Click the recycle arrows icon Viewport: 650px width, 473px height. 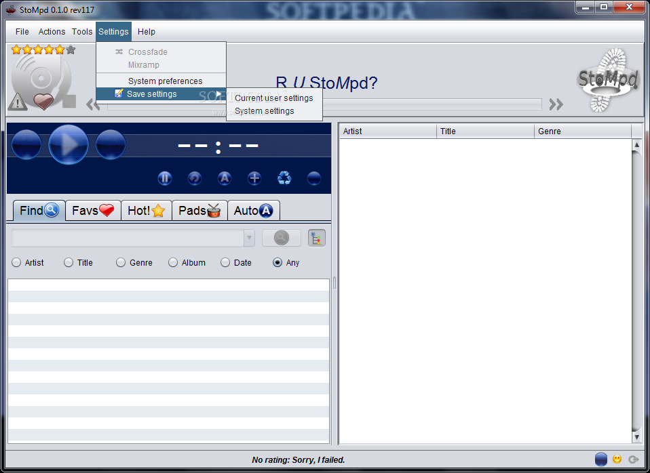tap(284, 178)
